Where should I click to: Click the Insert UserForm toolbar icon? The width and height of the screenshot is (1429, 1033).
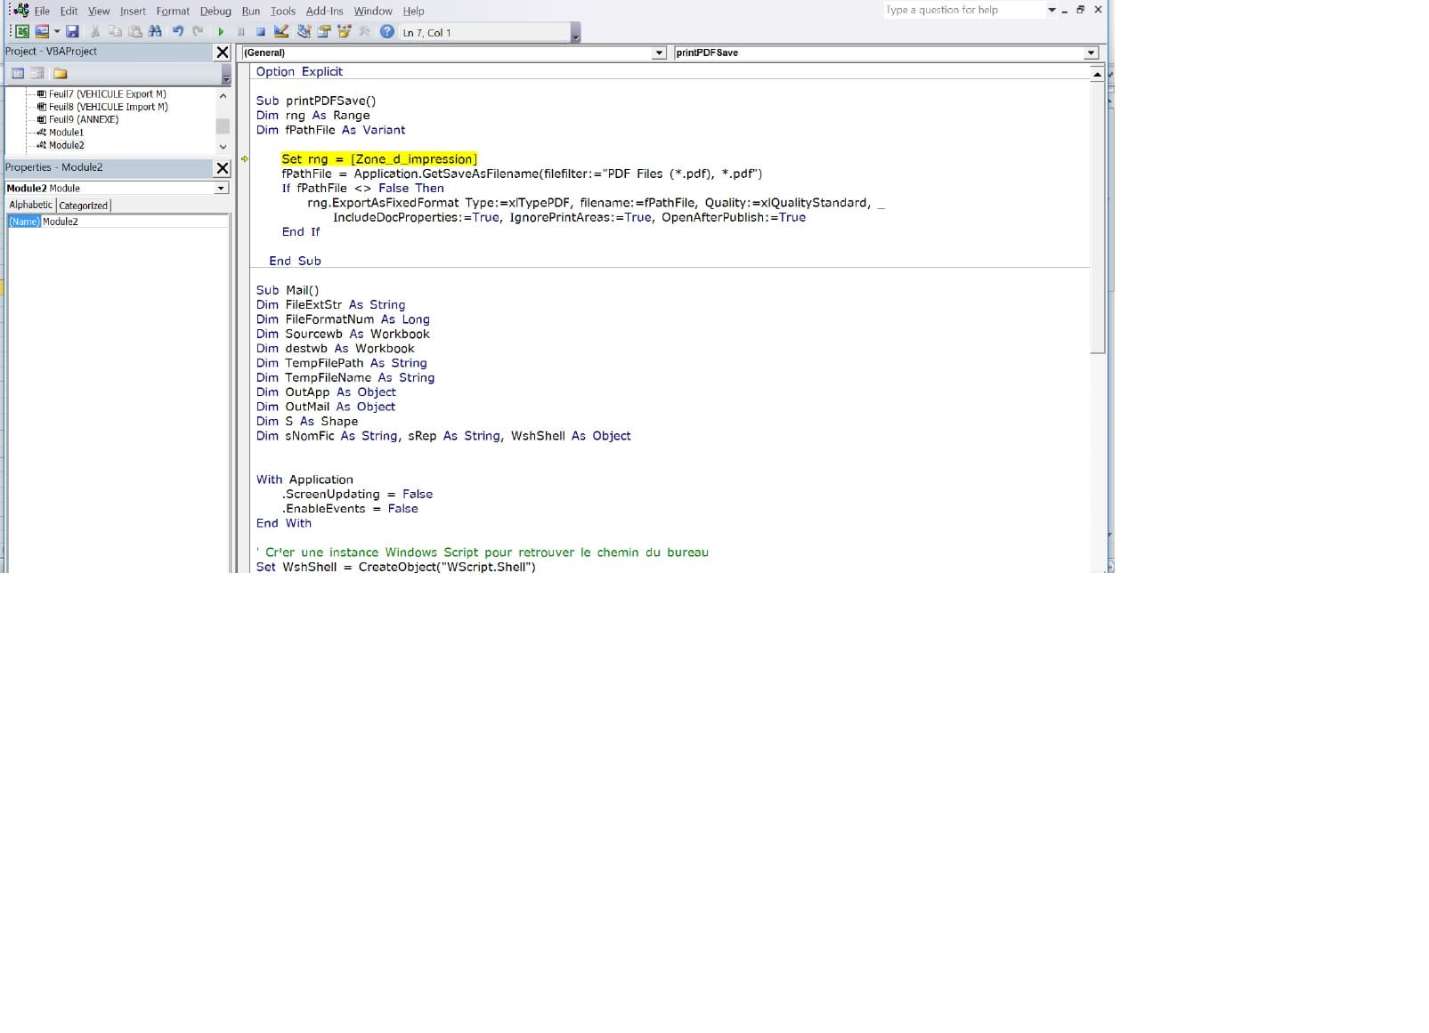41,32
